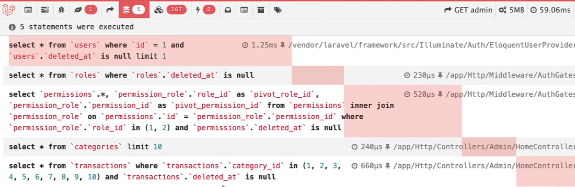Click the GET admin request indicator
575x187 pixels.
[468, 10]
